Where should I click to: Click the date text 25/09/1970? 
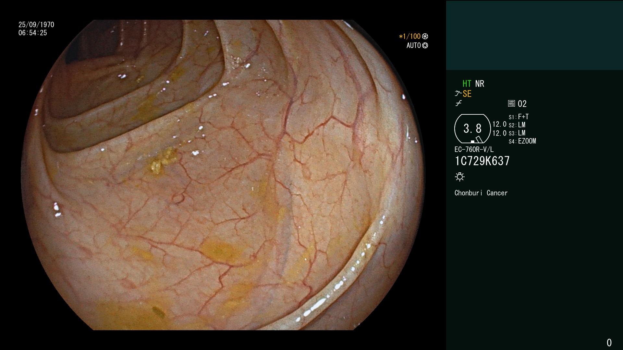pos(36,25)
